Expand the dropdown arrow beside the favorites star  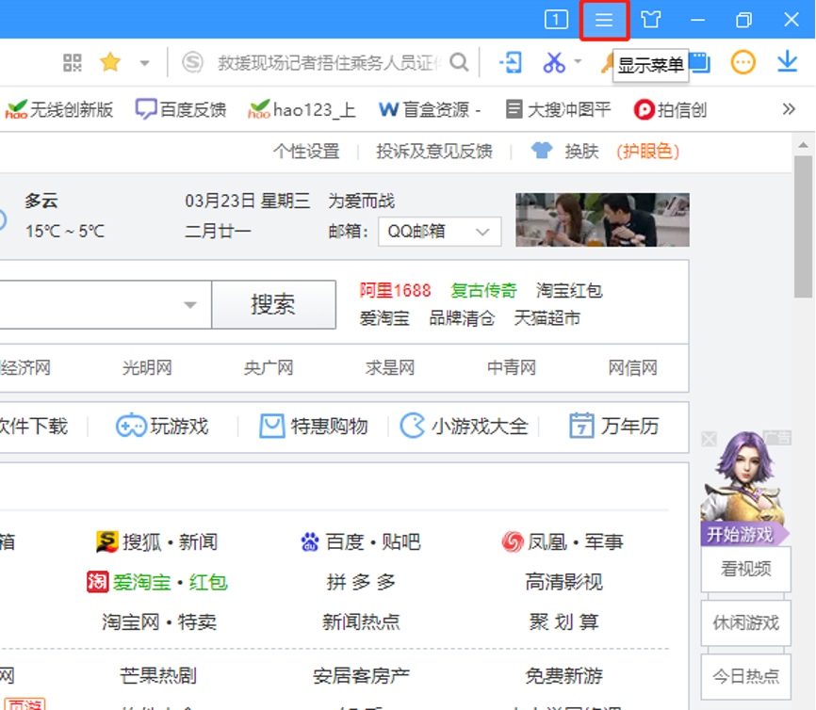144,63
